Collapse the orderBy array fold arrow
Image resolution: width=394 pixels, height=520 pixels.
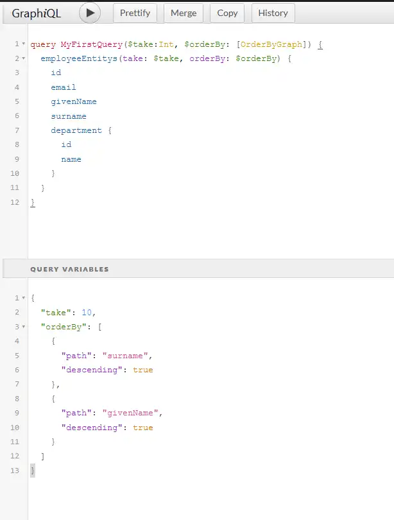[24, 327]
